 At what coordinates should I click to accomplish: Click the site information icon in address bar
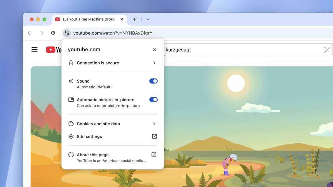pyautogui.click(x=67, y=33)
